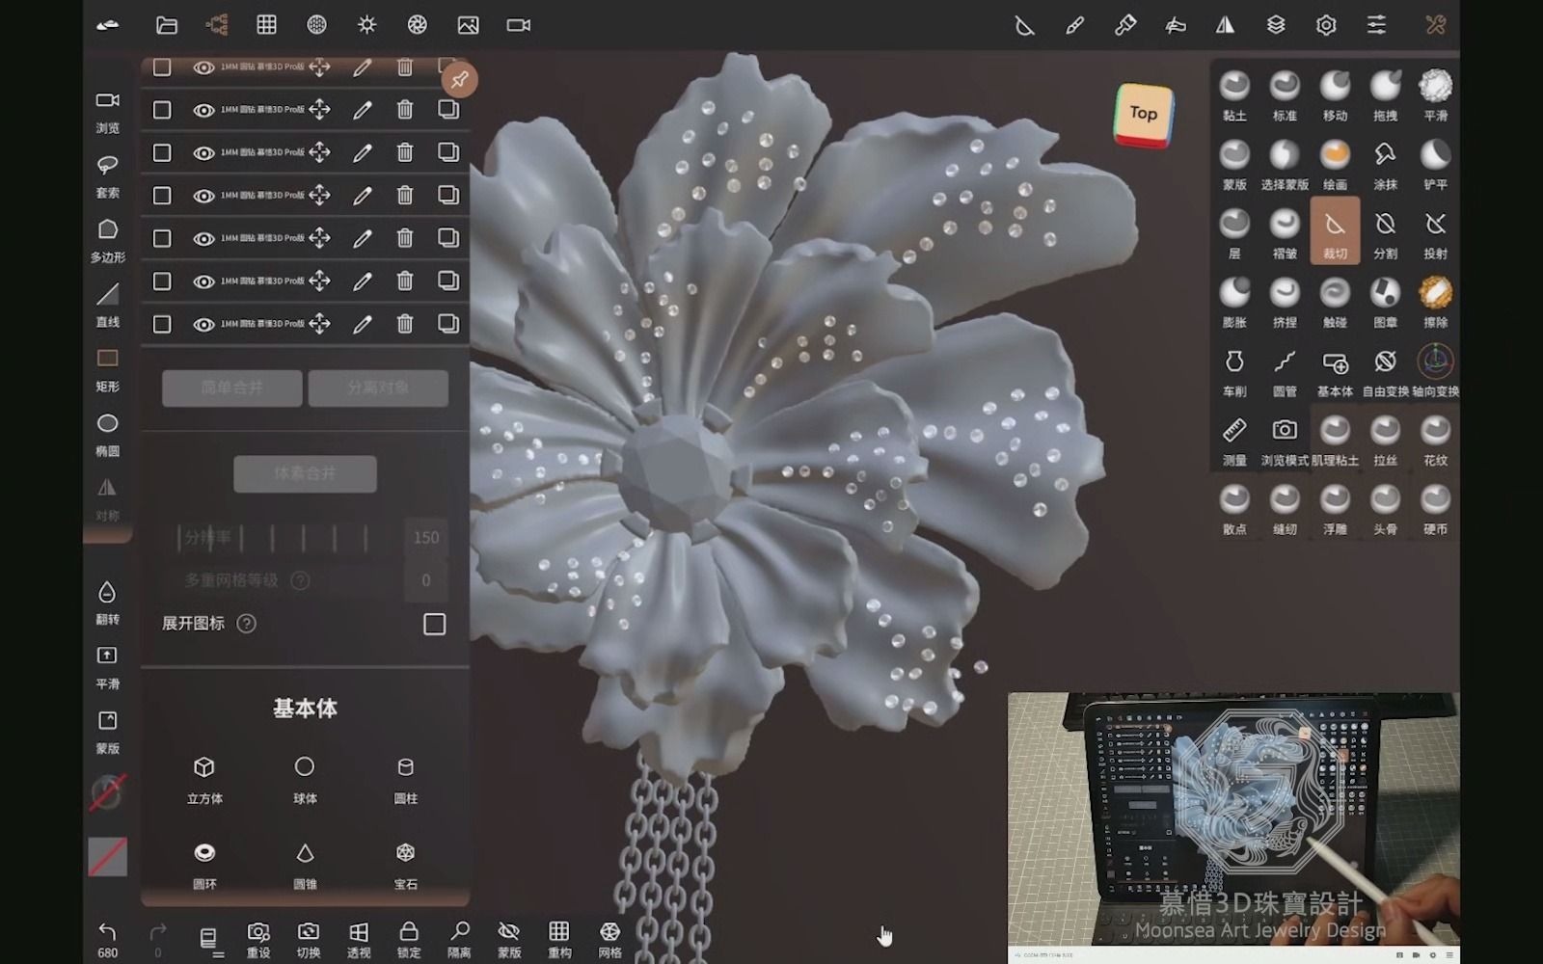
Task: Choose the 测量 measure tool
Action: point(1234,441)
